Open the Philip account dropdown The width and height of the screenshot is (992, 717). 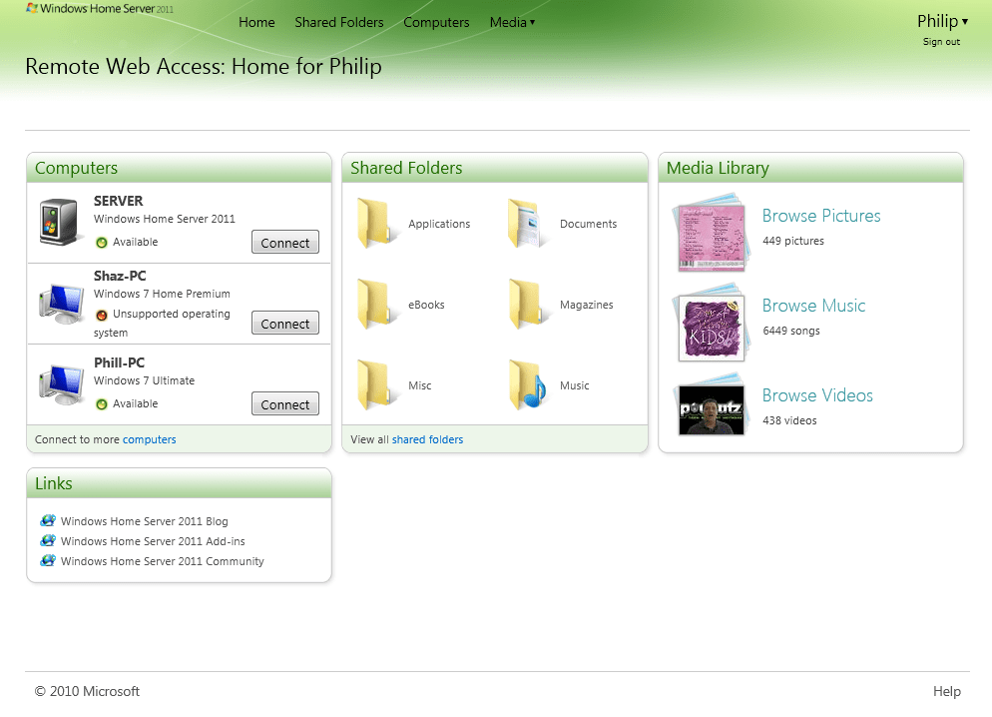coord(942,20)
